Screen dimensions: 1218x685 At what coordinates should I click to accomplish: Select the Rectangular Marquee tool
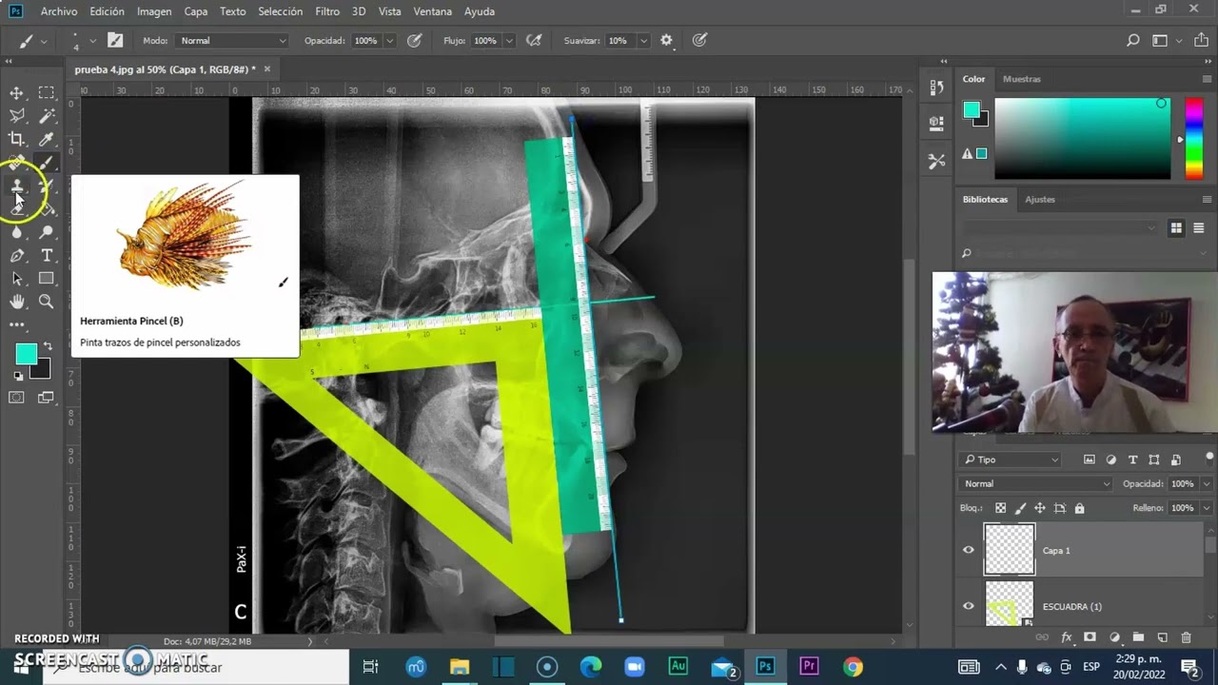pos(46,92)
